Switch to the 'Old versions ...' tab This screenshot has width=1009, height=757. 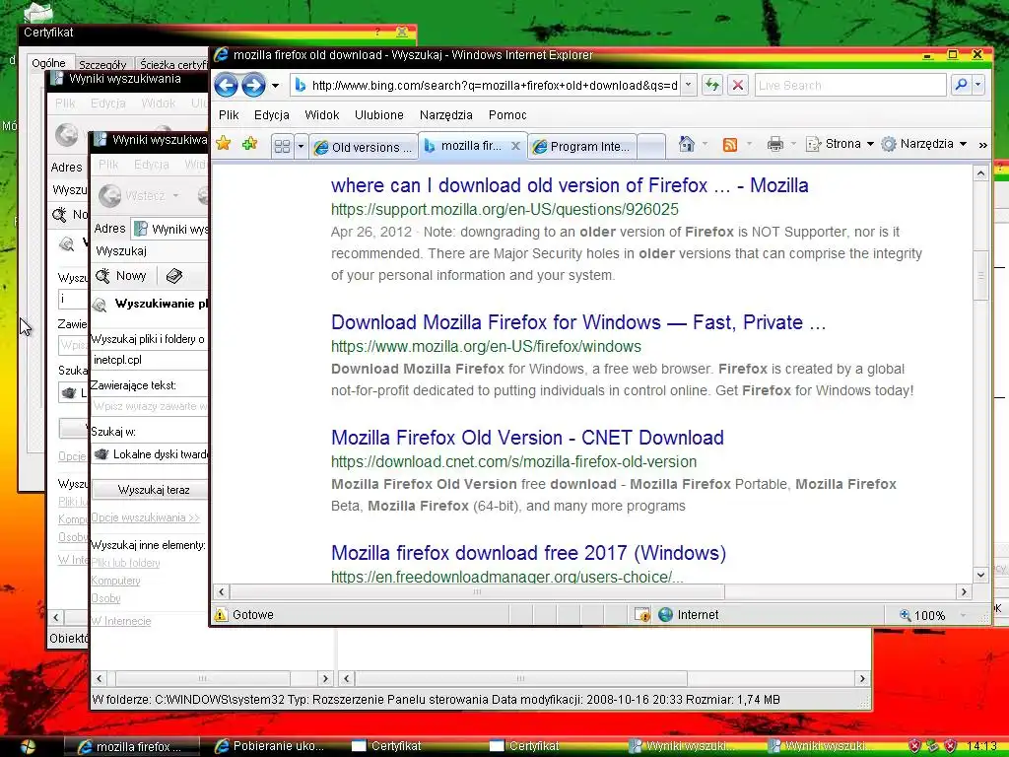(x=364, y=147)
